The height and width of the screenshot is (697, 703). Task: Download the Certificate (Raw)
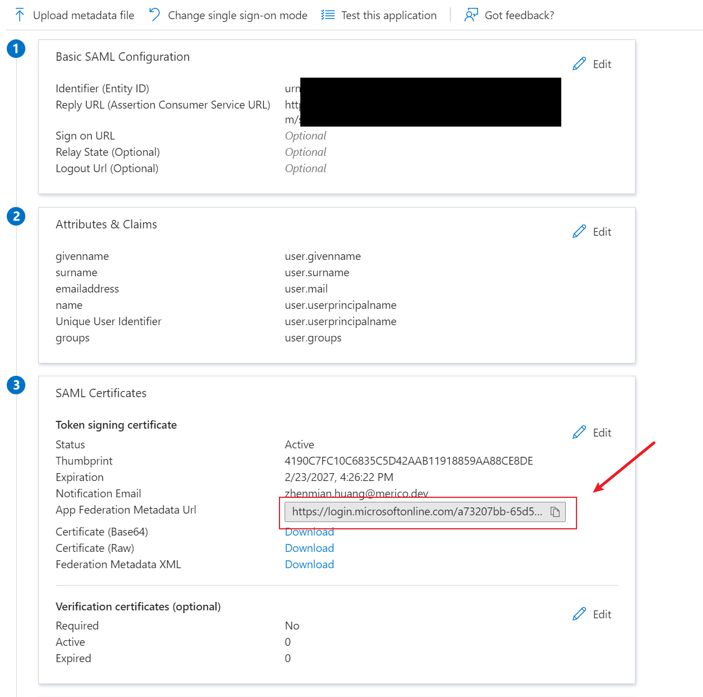309,548
